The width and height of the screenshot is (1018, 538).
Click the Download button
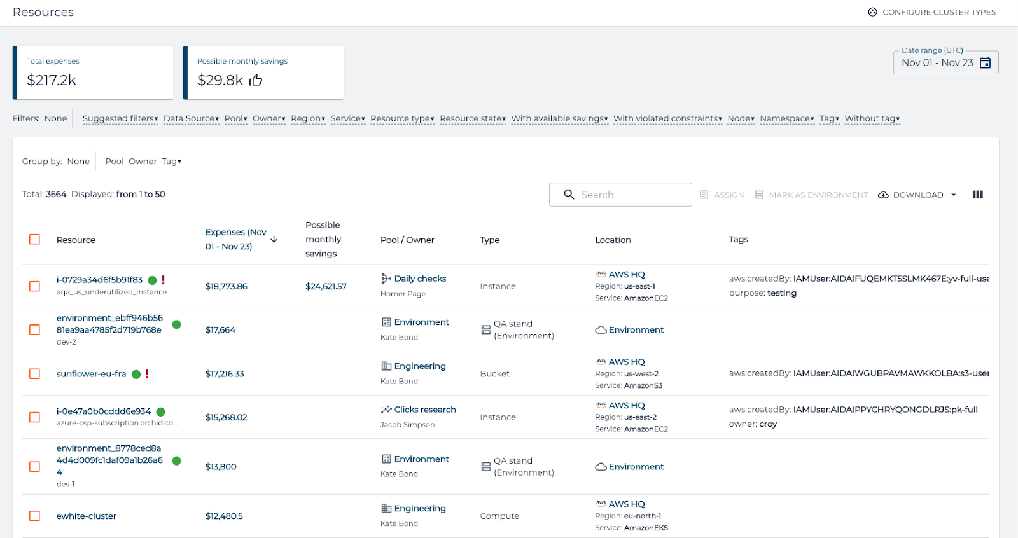(x=911, y=195)
